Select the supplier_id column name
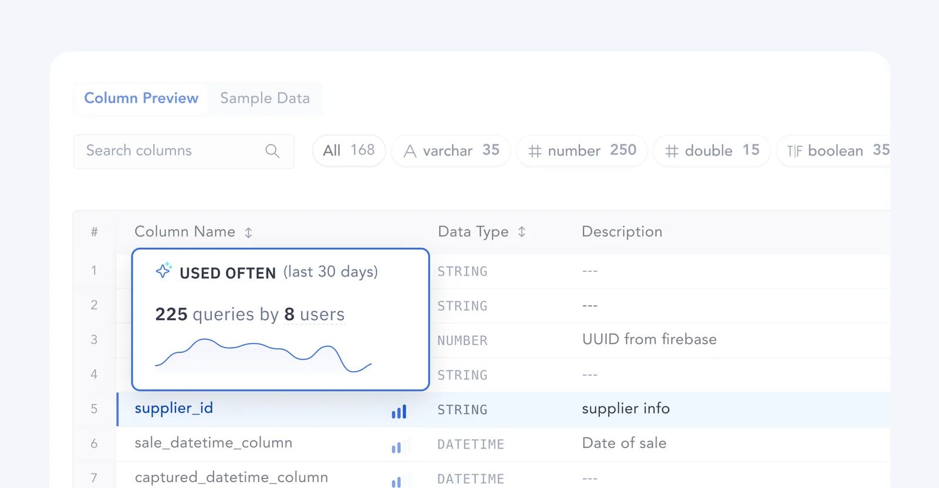 coord(174,409)
